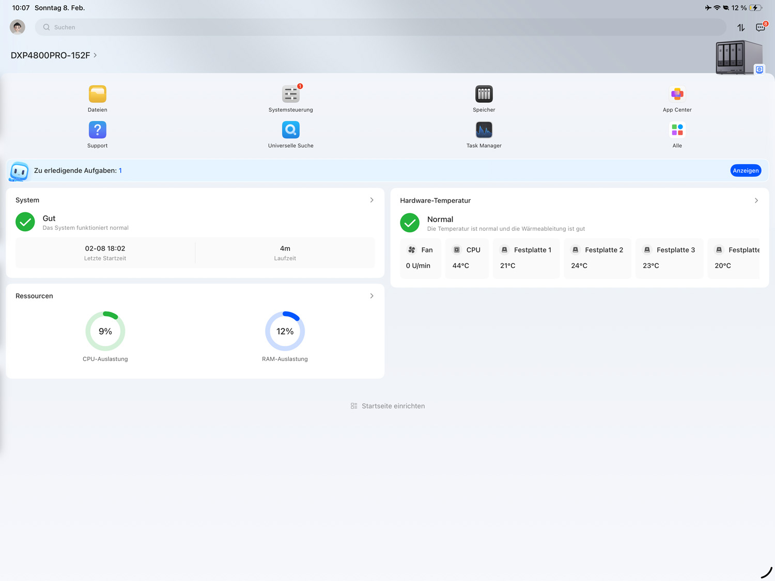Open the notifications message icon
This screenshot has width=775, height=581.
click(x=760, y=27)
